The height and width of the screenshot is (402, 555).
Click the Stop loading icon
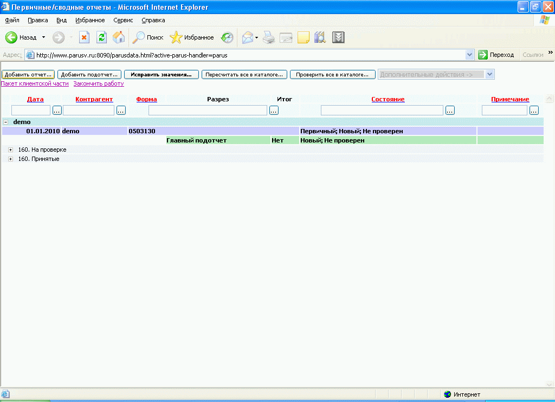click(x=84, y=37)
